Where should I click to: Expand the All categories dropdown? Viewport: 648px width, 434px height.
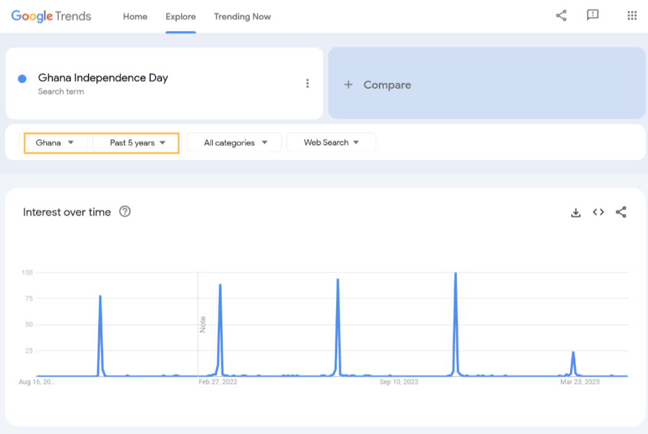coord(235,143)
